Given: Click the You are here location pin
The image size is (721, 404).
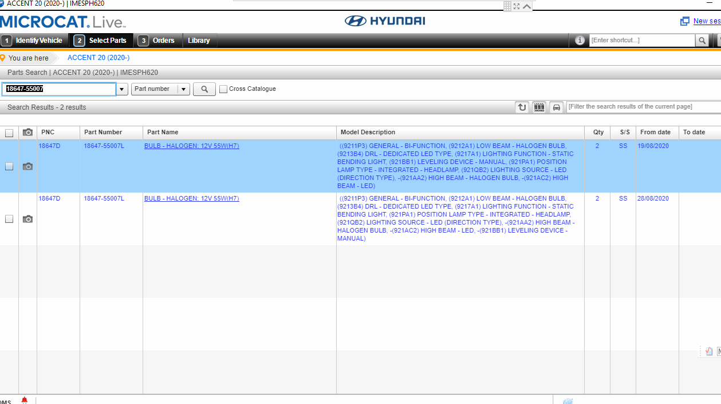Looking at the screenshot, I should [x=3, y=58].
